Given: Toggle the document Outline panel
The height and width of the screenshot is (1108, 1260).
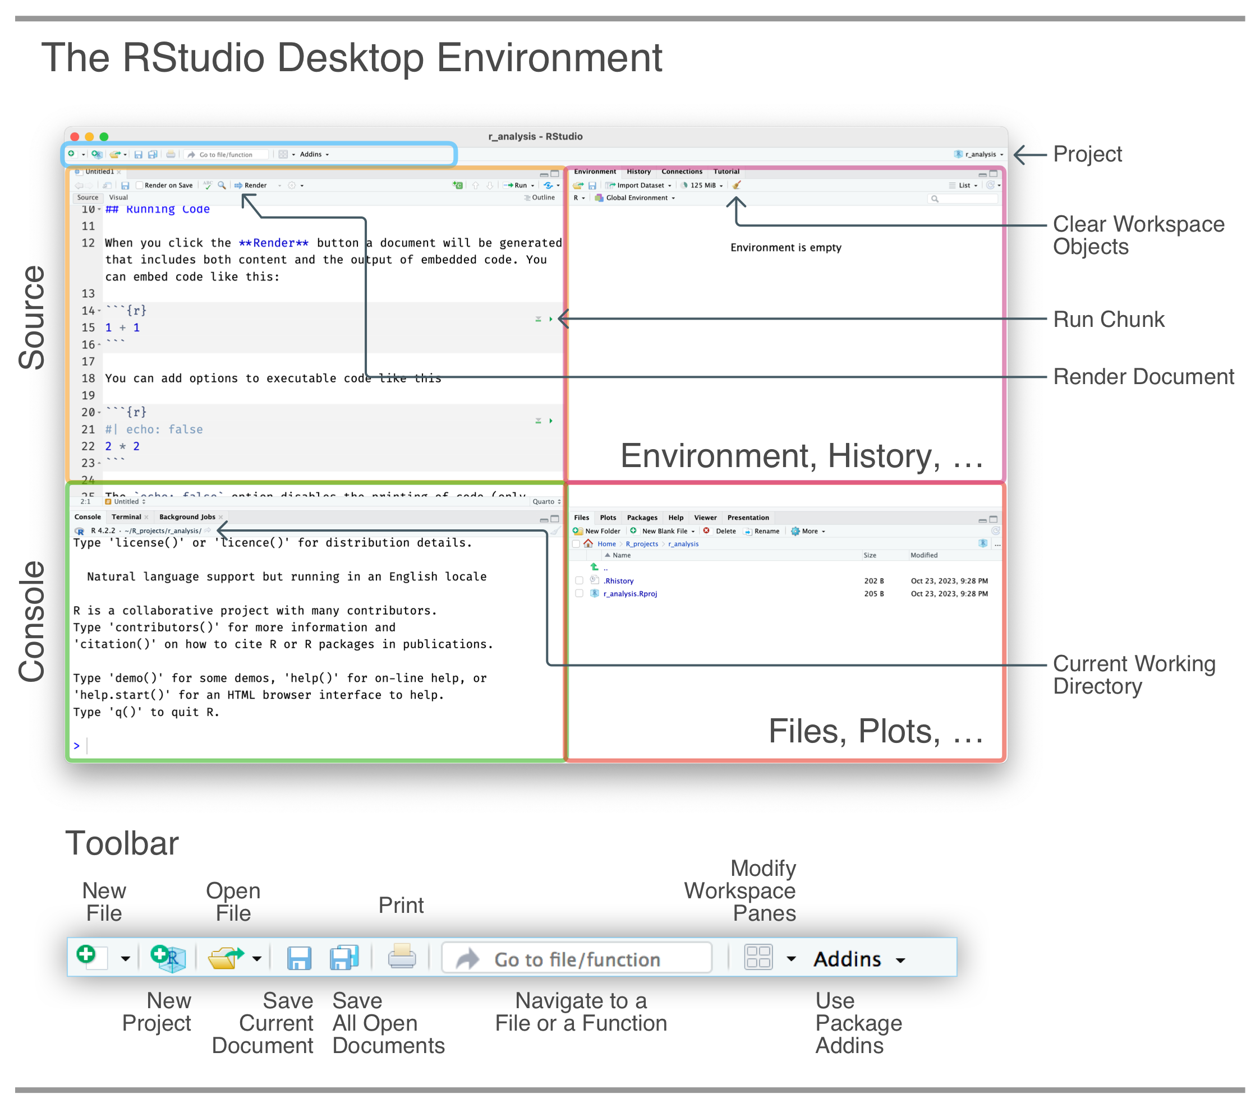Looking at the screenshot, I should point(539,198).
